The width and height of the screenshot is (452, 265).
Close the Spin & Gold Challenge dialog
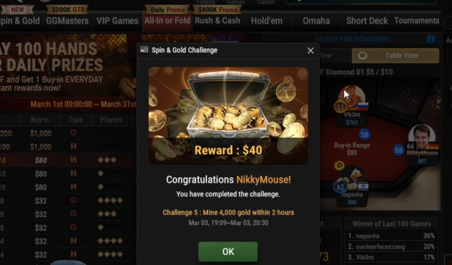click(310, 50)
